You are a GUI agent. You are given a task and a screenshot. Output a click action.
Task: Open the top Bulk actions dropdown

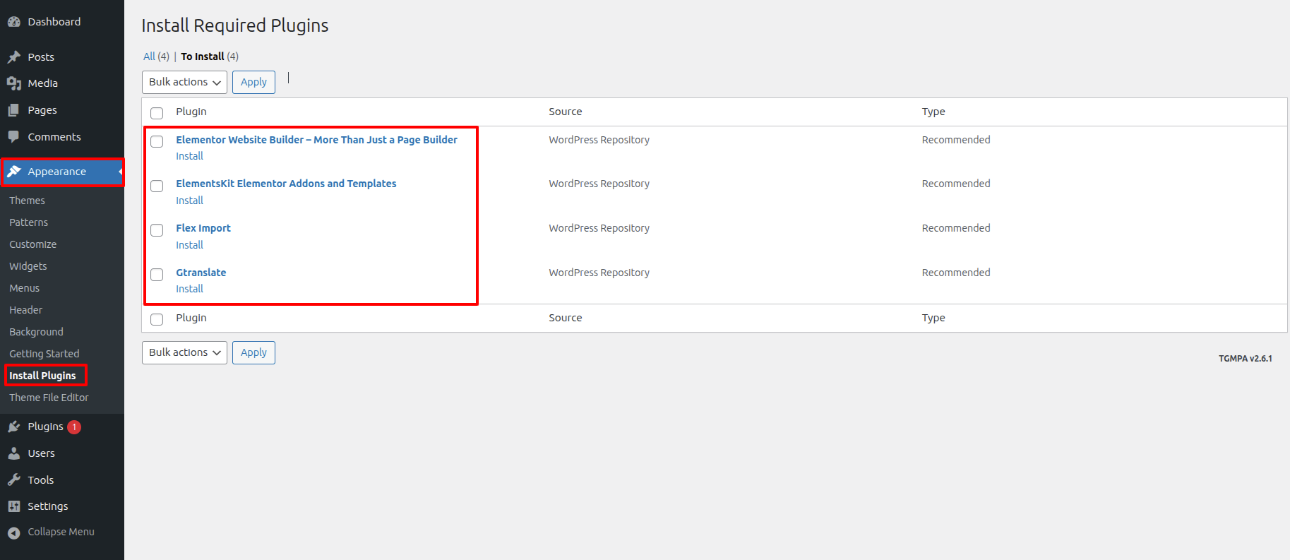(x=184, y=82)
